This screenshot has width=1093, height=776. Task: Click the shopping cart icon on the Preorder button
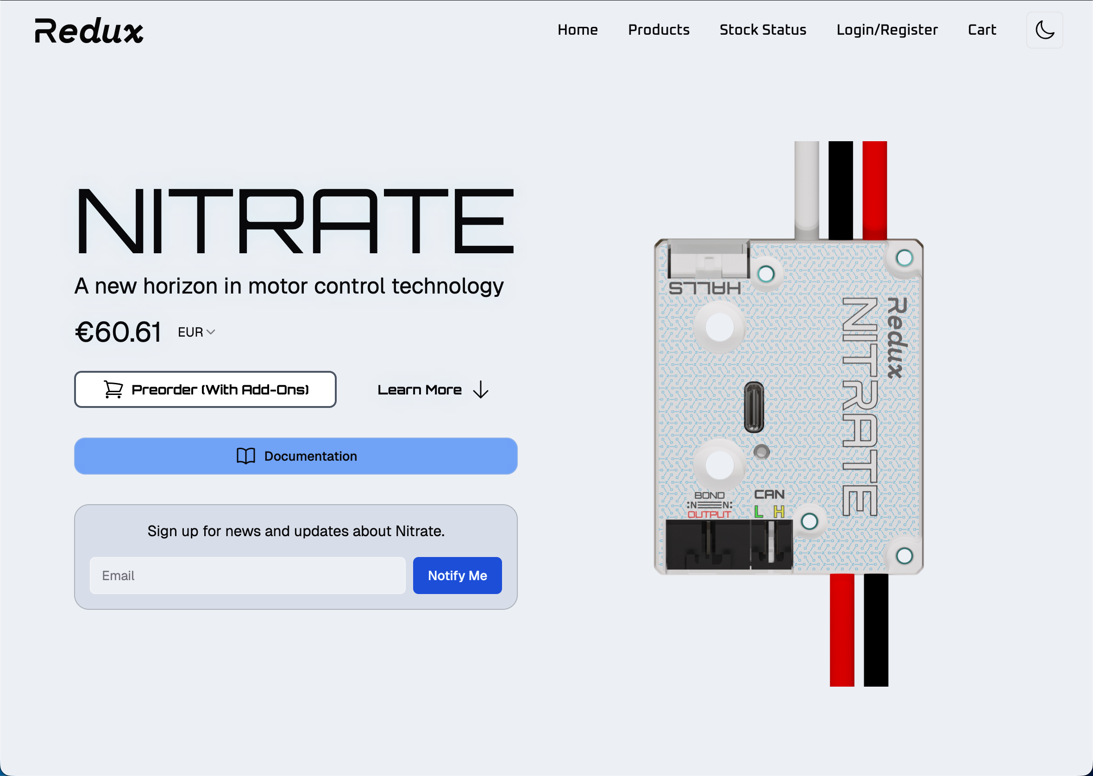click(113, 389)
